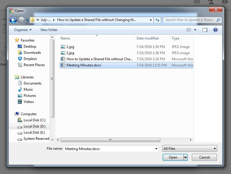Select Meeting Minutes.docx in the list
Image resolution: width=231 pixels, height=174 pixels.
[x=127, y=65]
